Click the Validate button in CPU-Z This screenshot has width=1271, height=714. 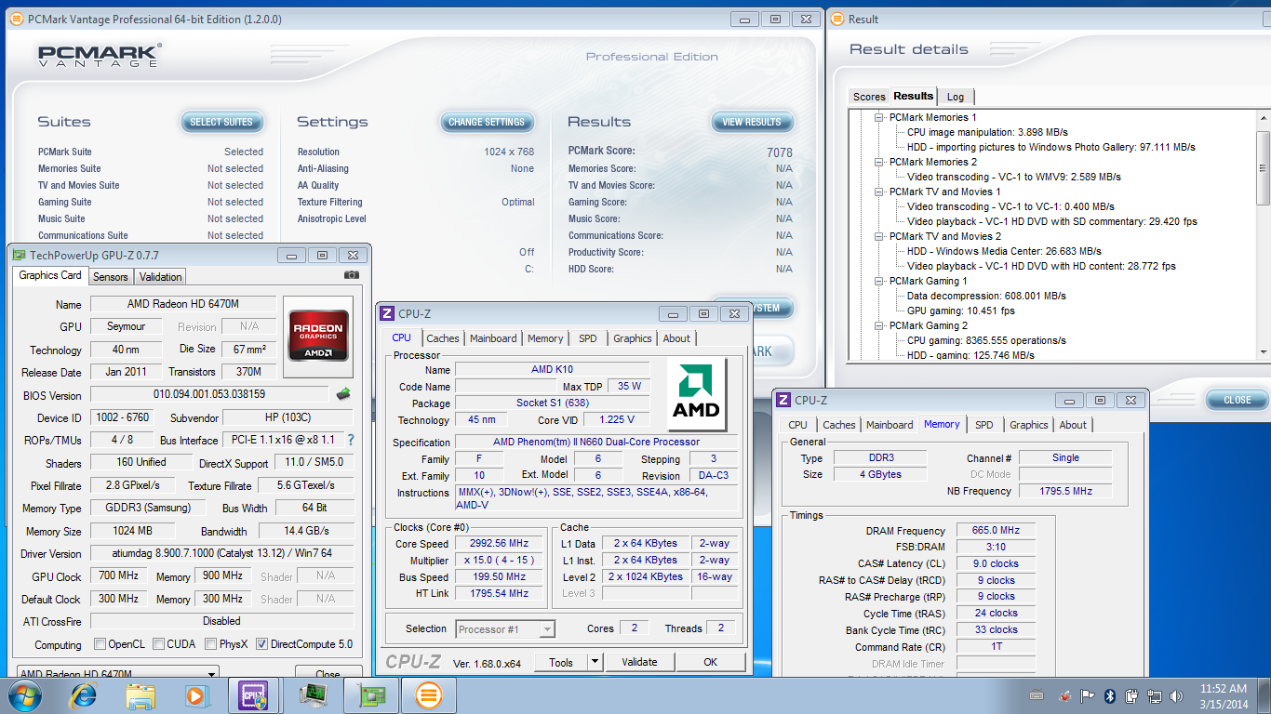click(639, 662)
